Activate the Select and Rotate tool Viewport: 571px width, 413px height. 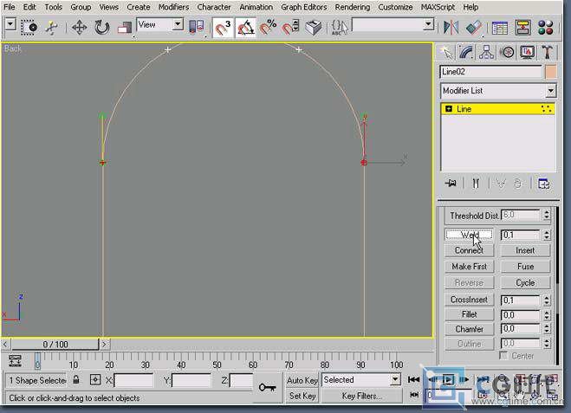pyautogui.click(x=101, y=28)
